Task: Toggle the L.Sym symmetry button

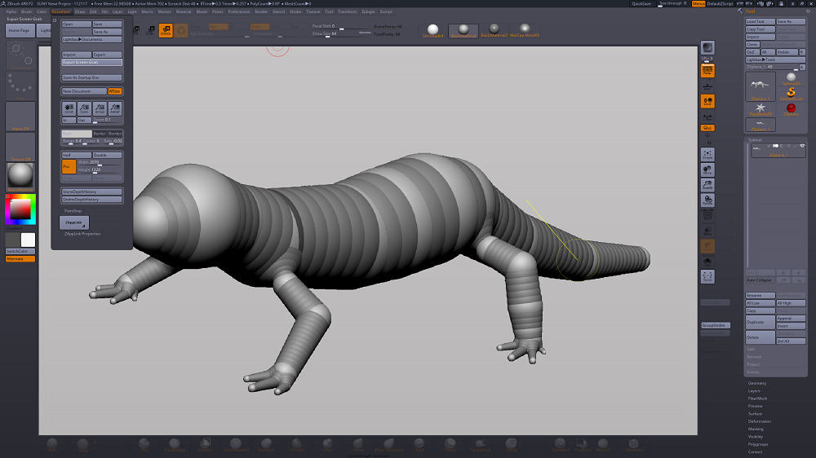Action: tap(707, 117)
